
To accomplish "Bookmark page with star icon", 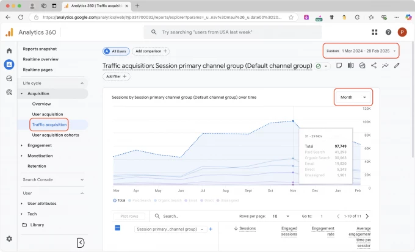I will pos(291,17).
